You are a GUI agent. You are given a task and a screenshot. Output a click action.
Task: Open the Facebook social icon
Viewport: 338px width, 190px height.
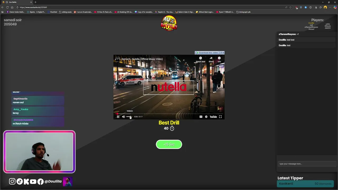[40, 181]
